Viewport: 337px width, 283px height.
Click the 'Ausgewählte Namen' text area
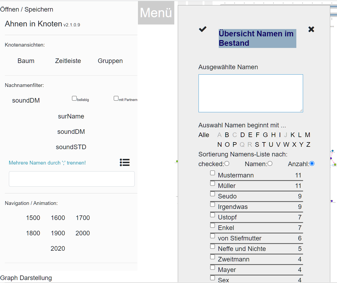pos(251,93)
